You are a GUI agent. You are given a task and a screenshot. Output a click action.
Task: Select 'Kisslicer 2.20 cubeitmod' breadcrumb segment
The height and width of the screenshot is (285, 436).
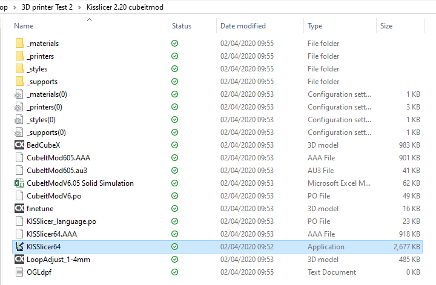[x=125, y=7]
